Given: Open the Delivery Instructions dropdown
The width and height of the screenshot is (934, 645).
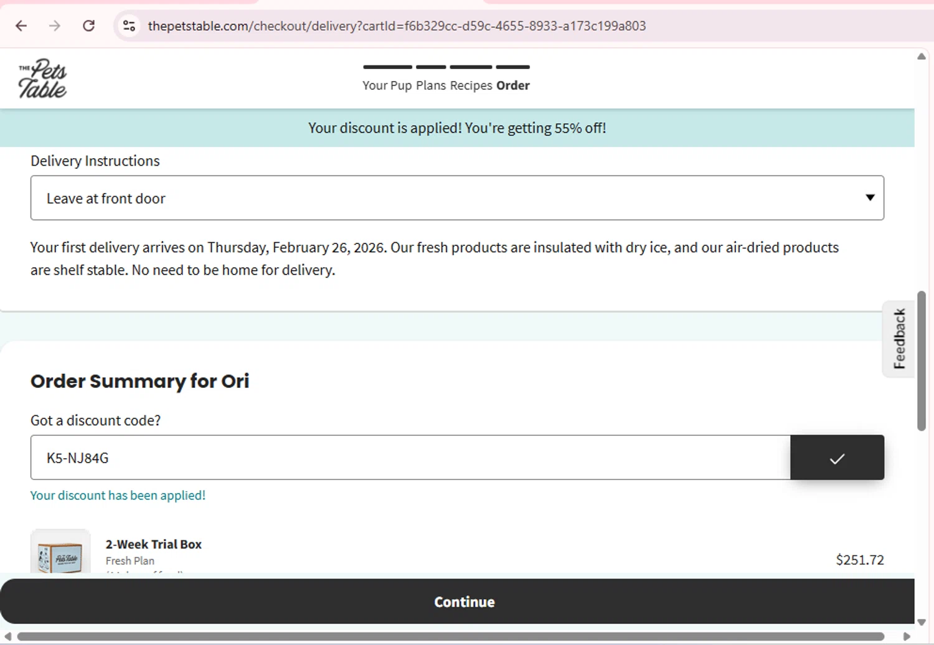Looking at the screenshot, I should [x=457, y=198].
